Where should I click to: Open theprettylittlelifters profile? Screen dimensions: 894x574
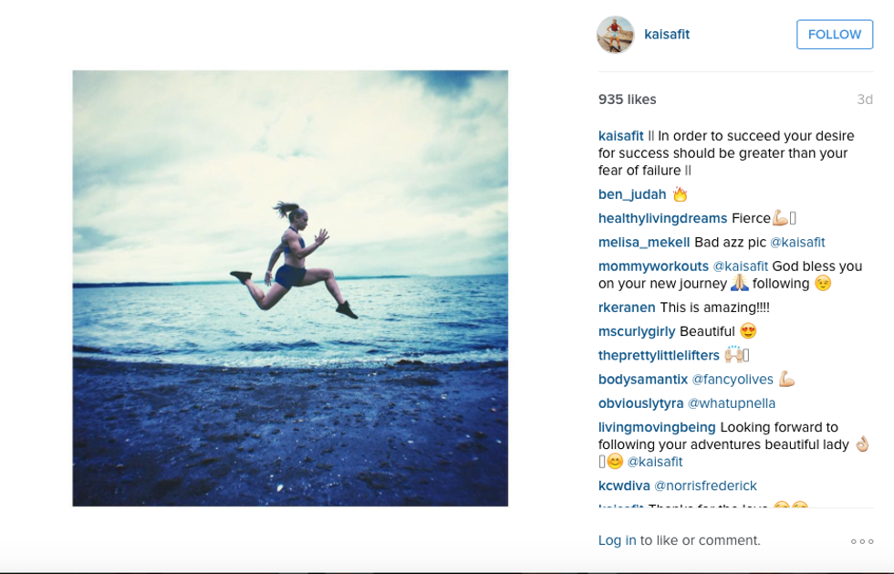pyautogui.click(x=659, y=355)
